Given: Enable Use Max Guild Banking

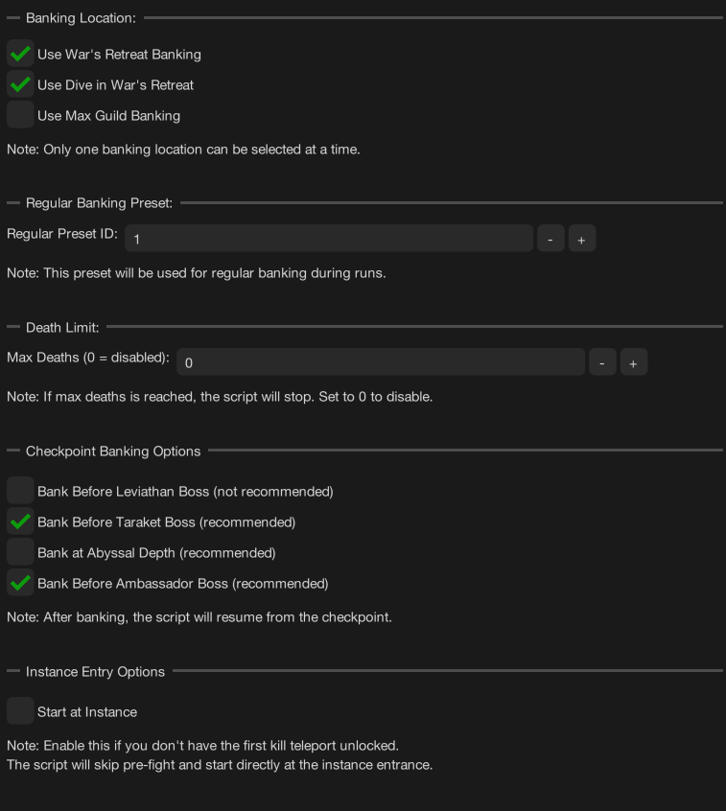Looking at the screenshot, I should 20,116.
